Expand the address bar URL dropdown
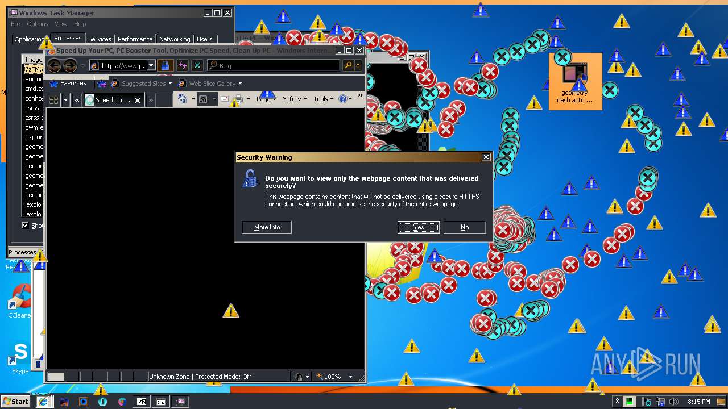This screenshot has height=409, width=728. (151, 66)
